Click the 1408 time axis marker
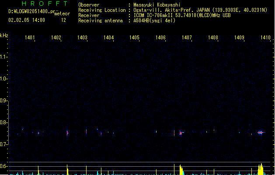 point(213,38)
